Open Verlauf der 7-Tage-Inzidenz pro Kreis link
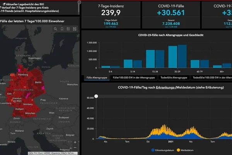The height and width of the screenshot is (155, 232). coord(25,8)
